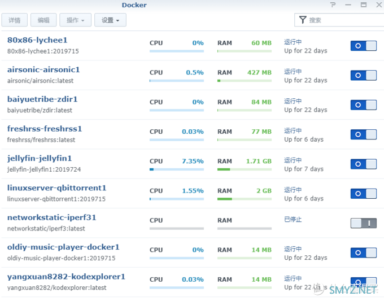The image size is (384, 301).
Task: Click the 7.35% CPU value
Action: point(193,161)
